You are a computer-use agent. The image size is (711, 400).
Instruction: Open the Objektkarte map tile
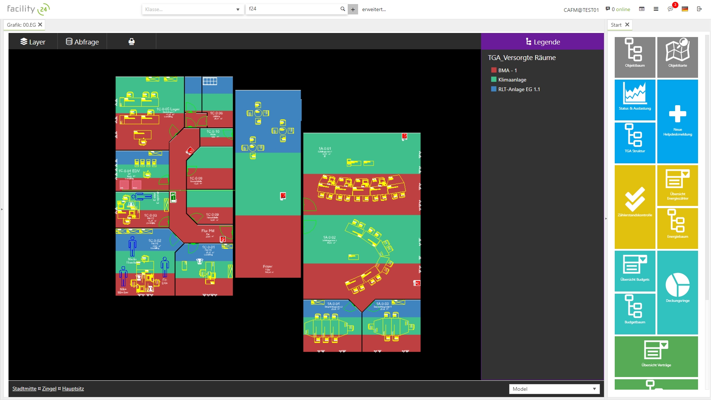[677, 57]
